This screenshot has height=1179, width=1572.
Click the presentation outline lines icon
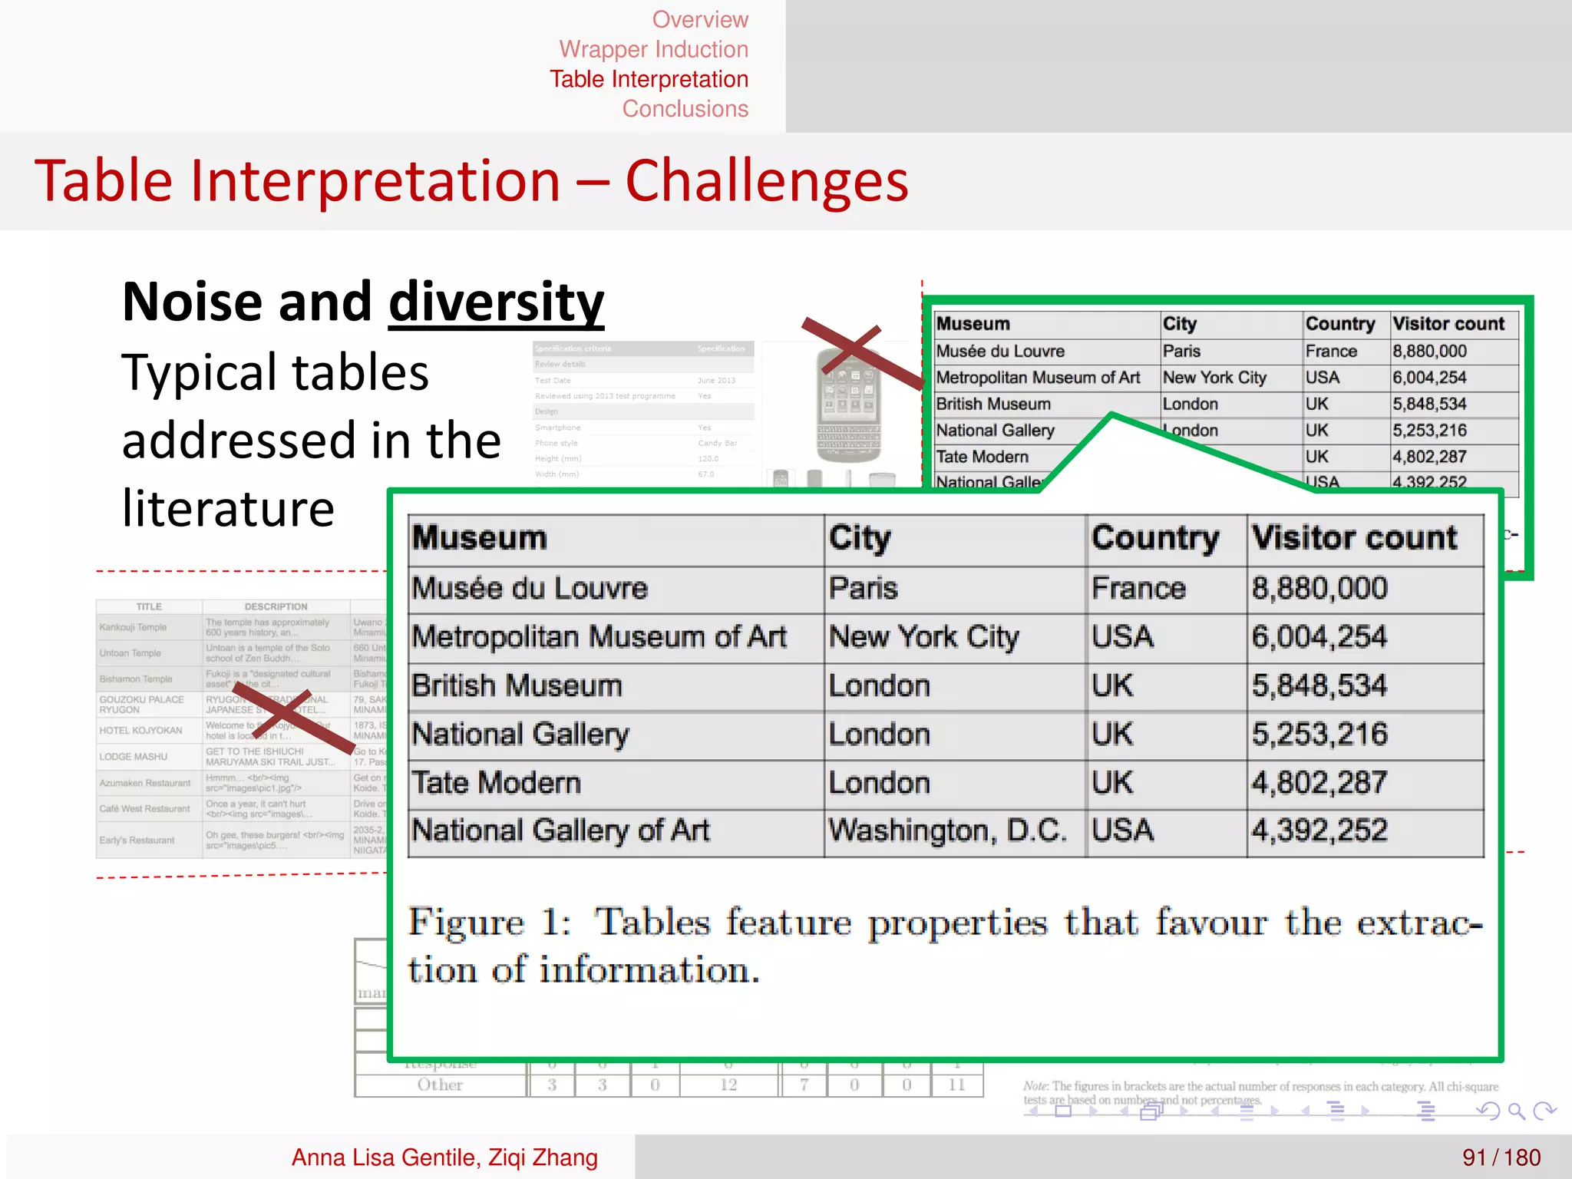pyautogui.click(x=1426, y=1111)
